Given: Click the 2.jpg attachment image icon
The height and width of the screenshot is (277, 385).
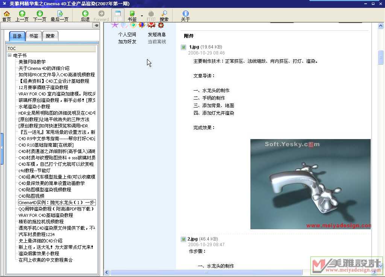Looking at the screenshot, I should [183, 239].
